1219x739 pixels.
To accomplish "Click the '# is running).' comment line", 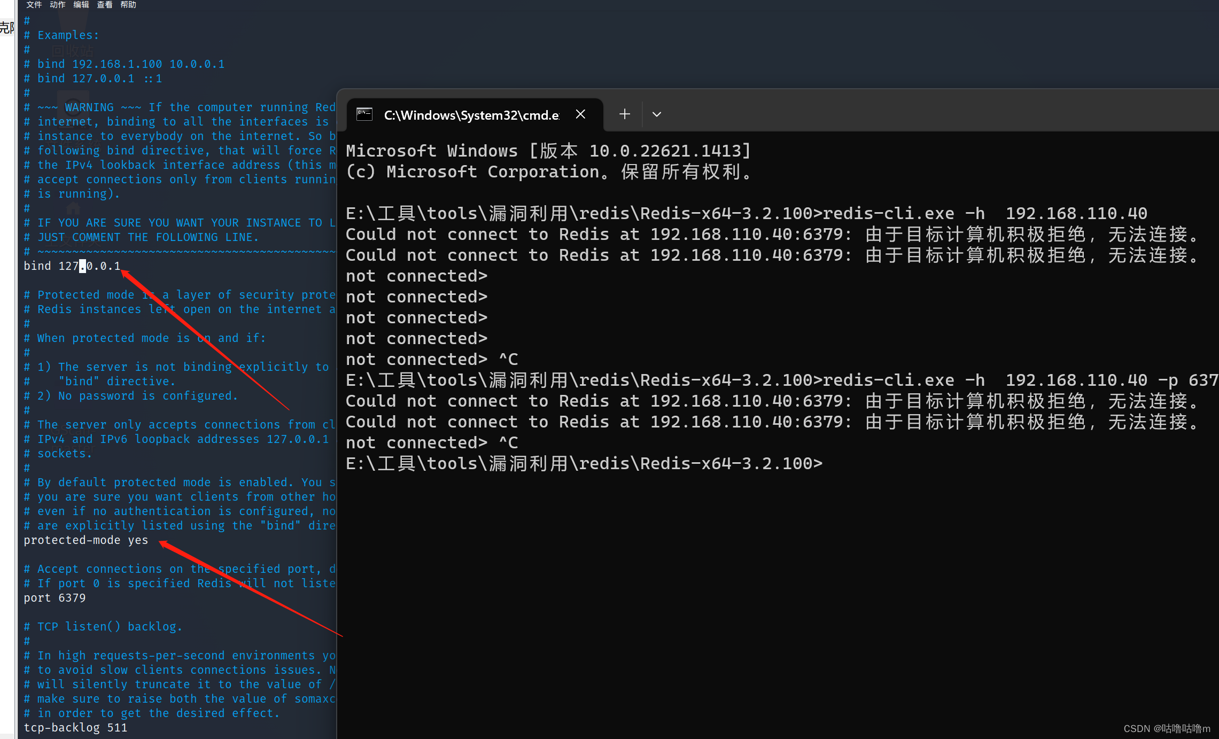I will tap(72, 194).
